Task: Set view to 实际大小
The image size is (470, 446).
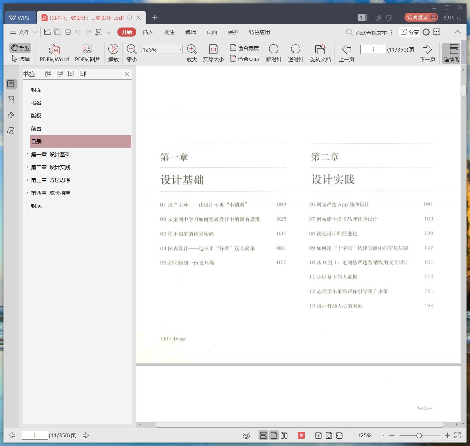Action: pos(213,53)
